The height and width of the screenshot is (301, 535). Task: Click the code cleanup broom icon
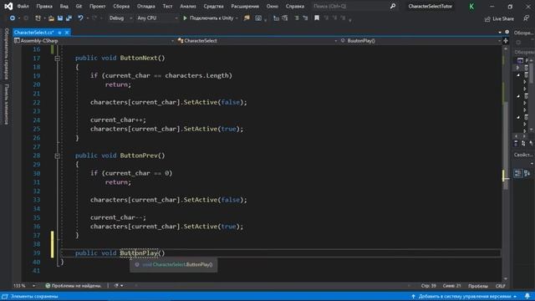click(x=116, y=286)
